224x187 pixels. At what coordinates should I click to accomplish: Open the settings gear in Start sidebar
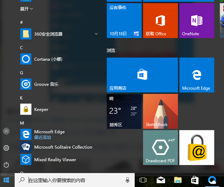coord(6,148)
